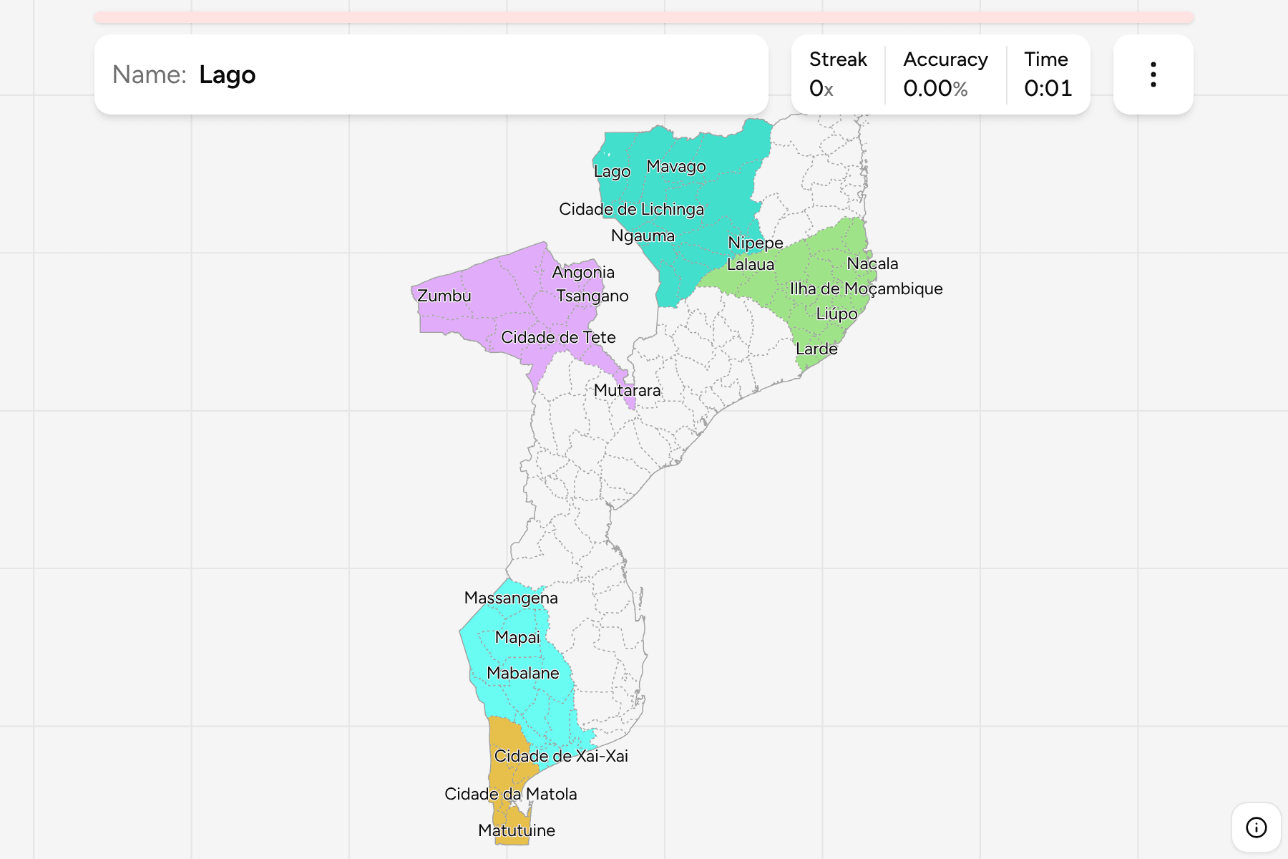The width and height of the screenshot is (1288, 859).
Task: Click the Matutuine district label
Action: 517,830
